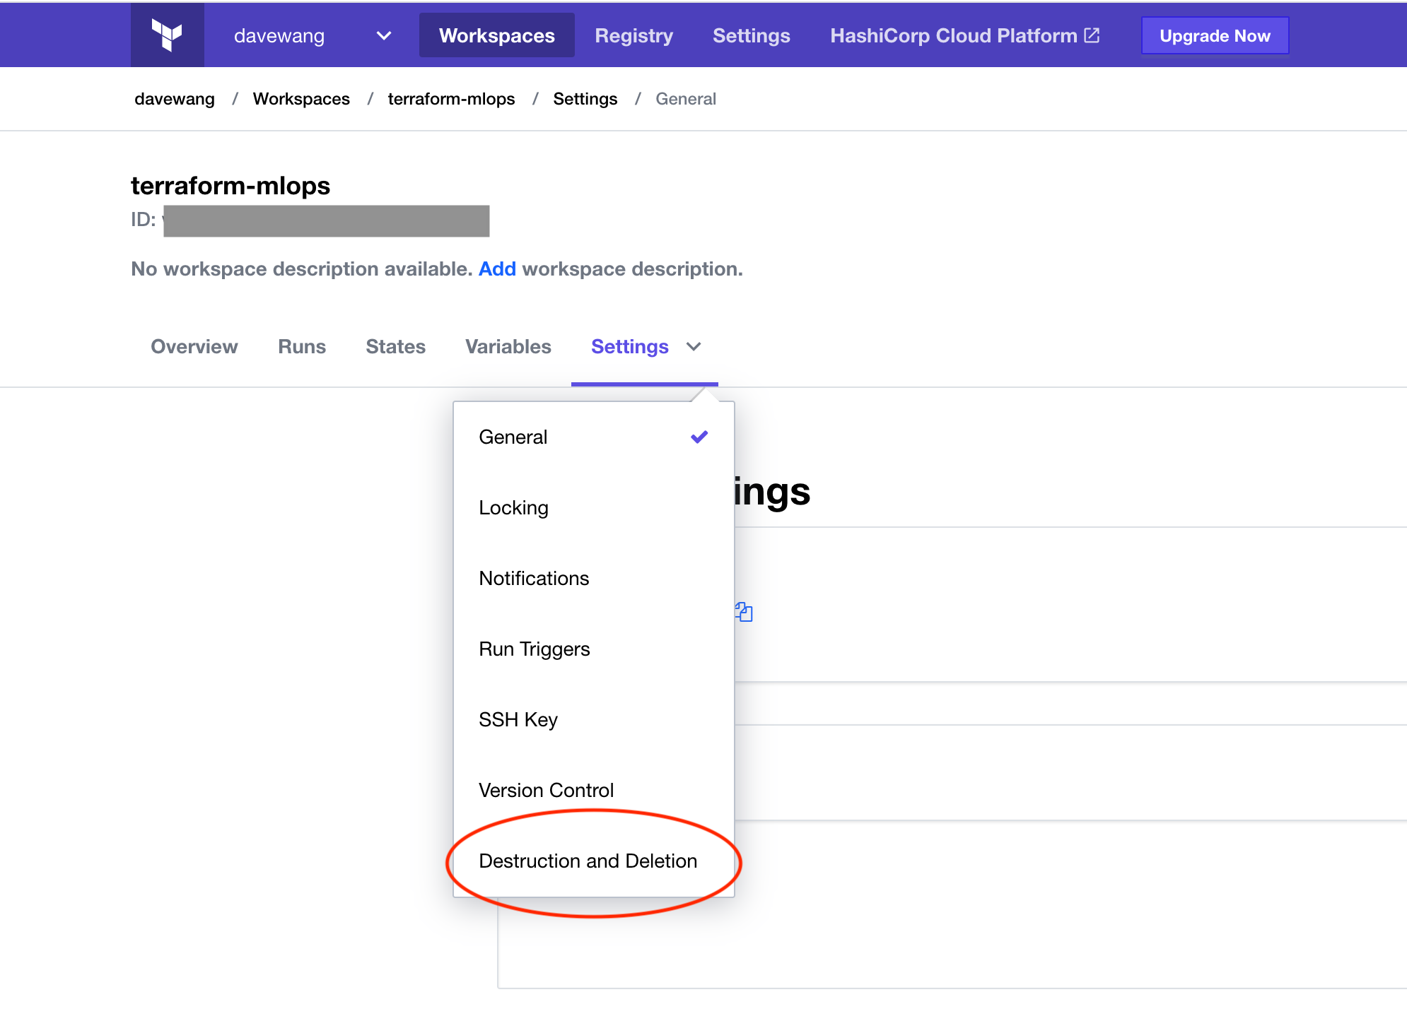Switch to the Overview tab

point(194,346)
